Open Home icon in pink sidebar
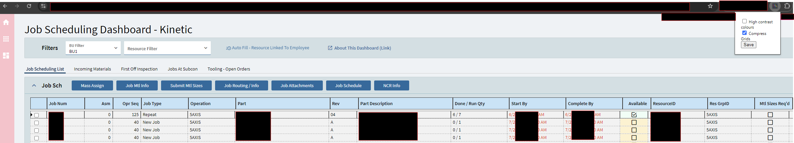Viewport: 794px width, 143px height. [6, 22]
